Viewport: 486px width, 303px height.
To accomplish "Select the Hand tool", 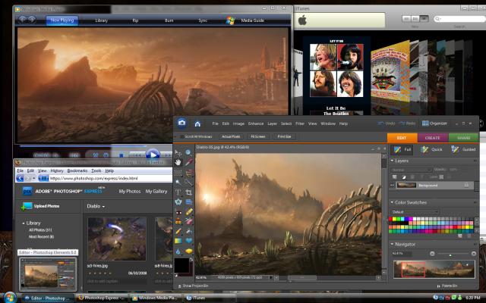I will [x=178, y=162].
